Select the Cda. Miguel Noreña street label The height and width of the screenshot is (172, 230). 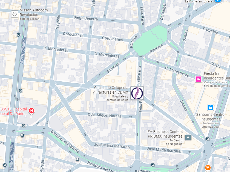[x=105, y=115]
